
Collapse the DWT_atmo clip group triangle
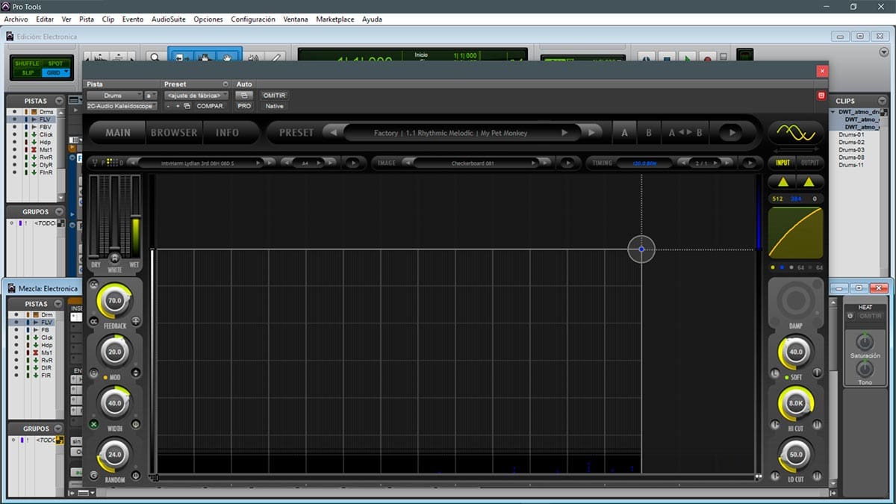[833, 112]
